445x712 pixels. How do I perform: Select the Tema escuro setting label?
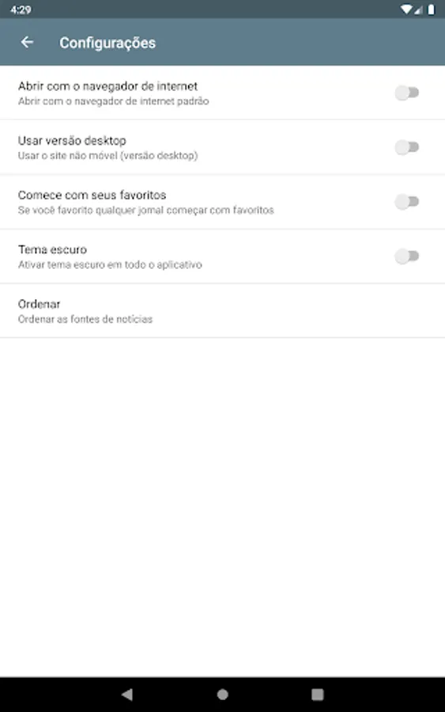coord(52,249)
